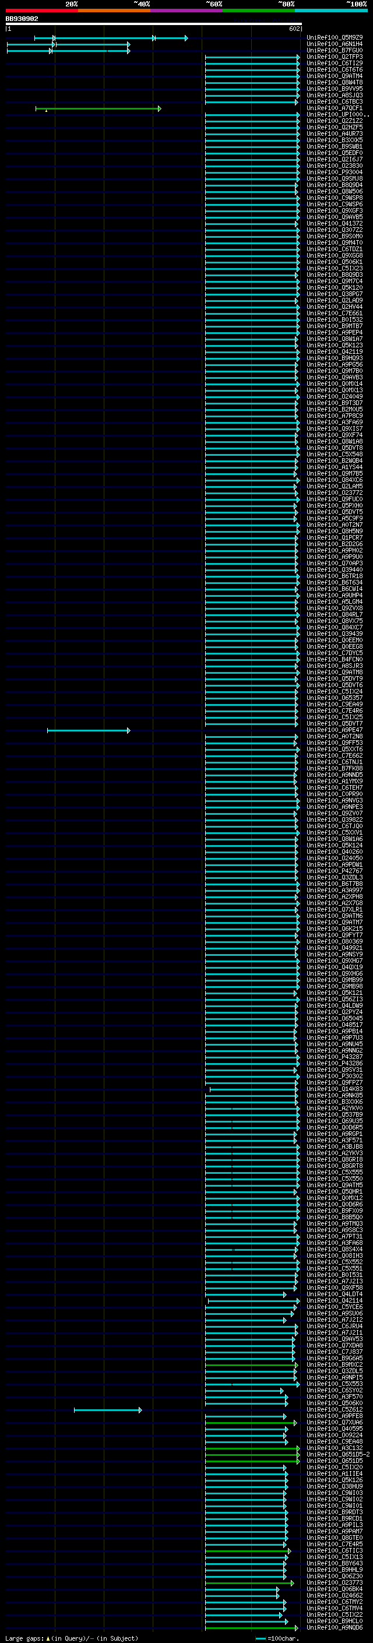Screen dimensions: 373x1643
Task: Click the white query sequence bar
Action: [154, 24]
